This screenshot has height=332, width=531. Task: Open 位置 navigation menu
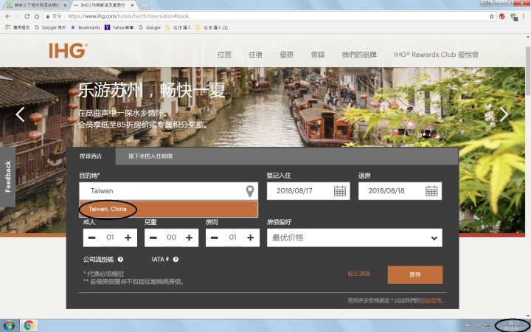224,55
